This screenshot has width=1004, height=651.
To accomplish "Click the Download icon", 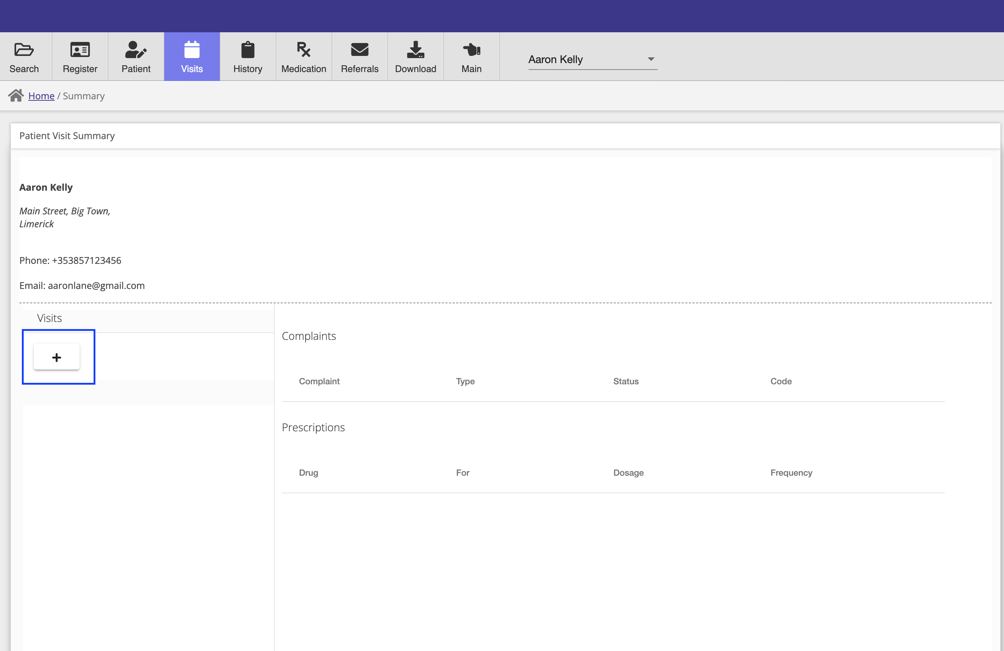I will [x=416, y=50].
